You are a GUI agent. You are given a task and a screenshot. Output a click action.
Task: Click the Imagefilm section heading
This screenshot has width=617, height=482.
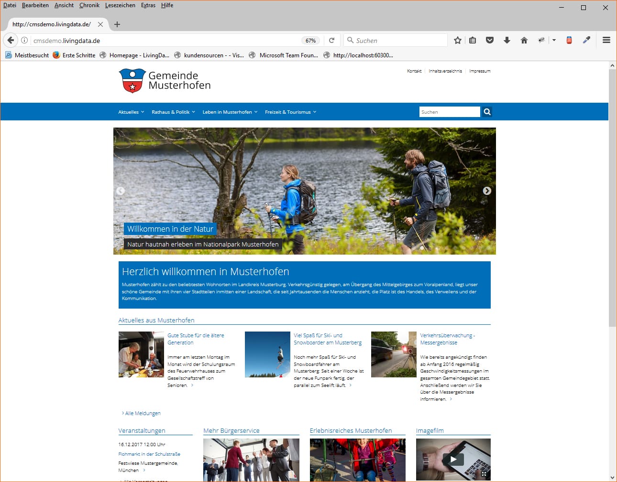click(430, 430)
